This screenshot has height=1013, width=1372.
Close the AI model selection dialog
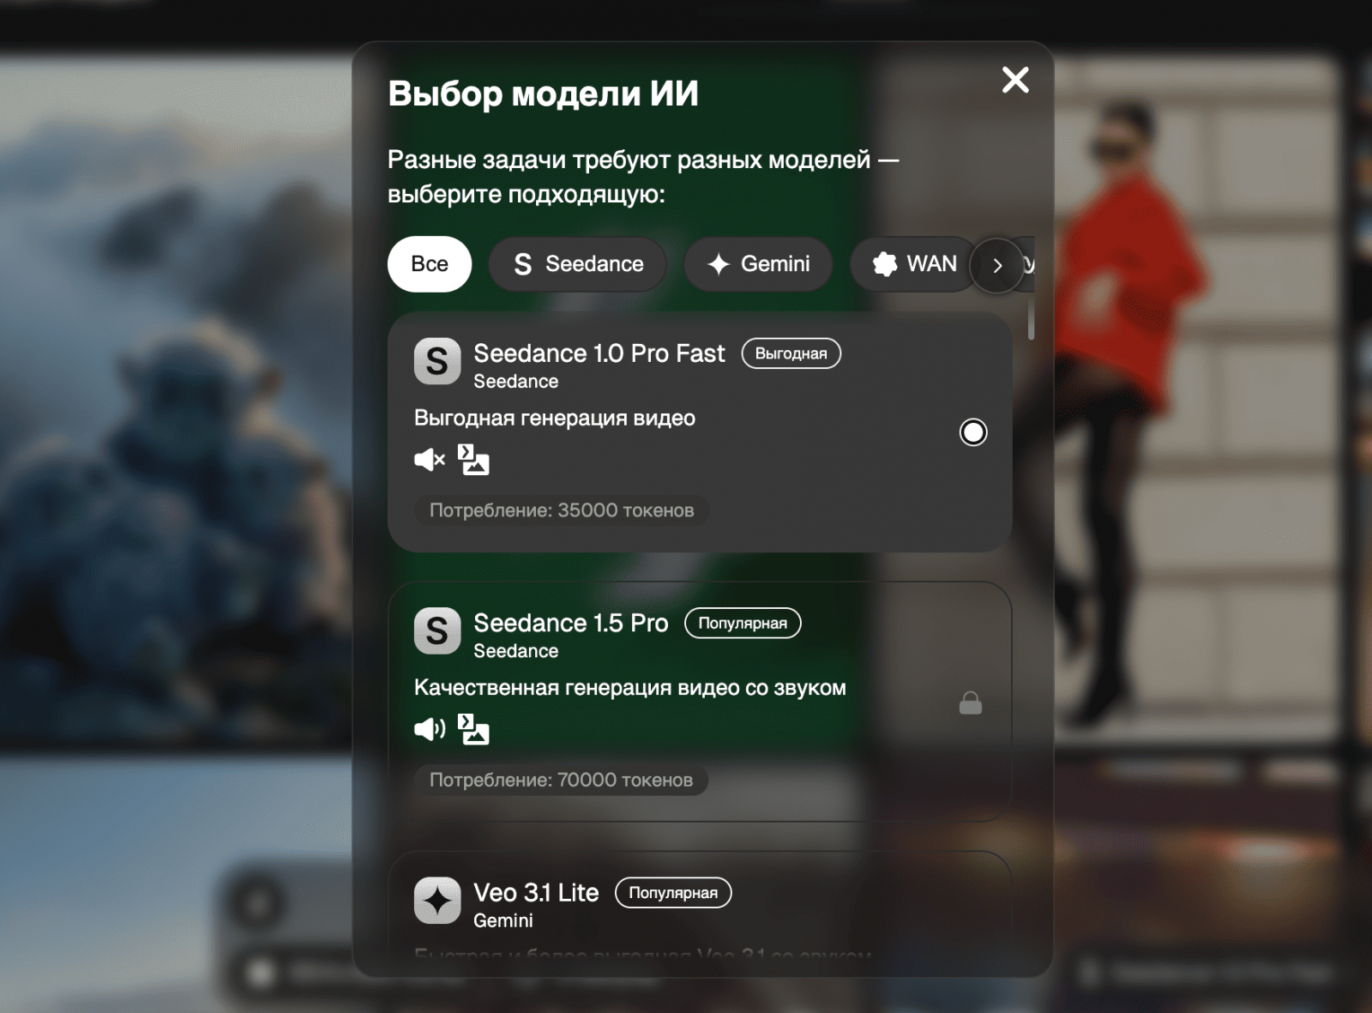point(1015,80)
